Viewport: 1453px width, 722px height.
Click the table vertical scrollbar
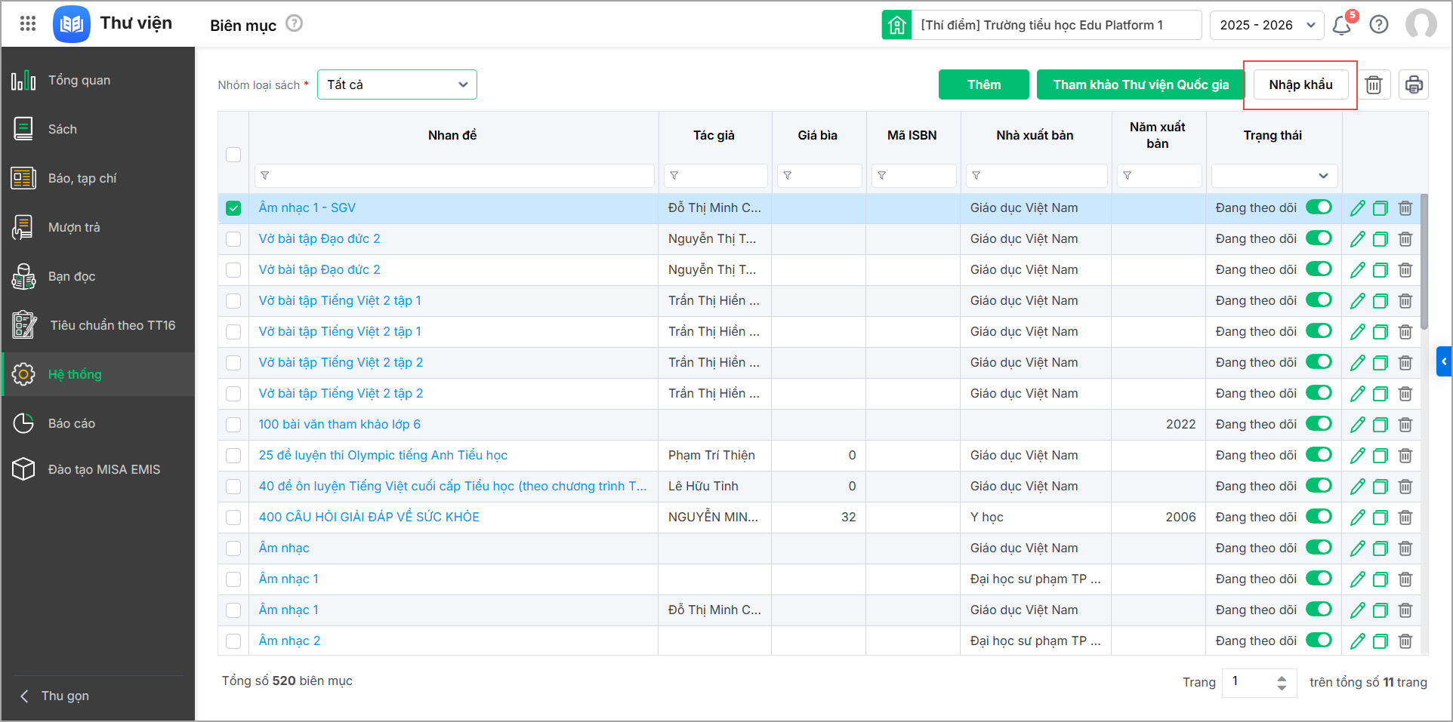coord(1424,262)
